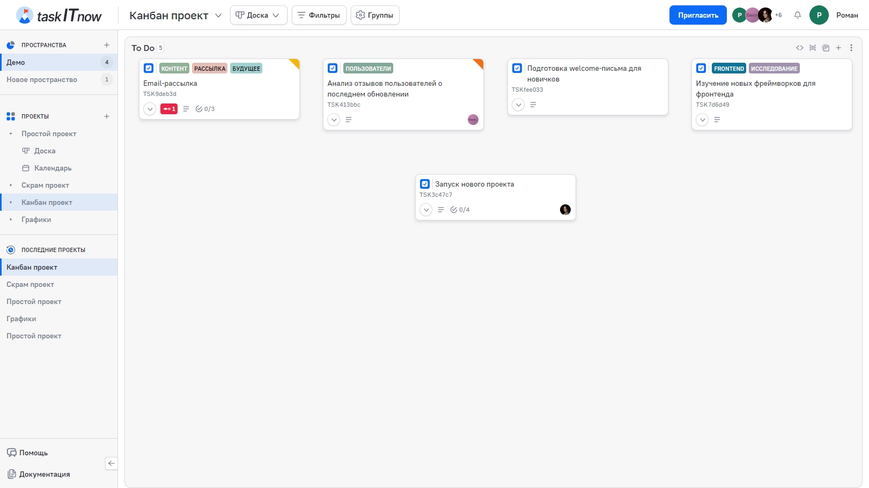869x488 pixels.
Task: Open the Документация link
Action: pos(45,474)
